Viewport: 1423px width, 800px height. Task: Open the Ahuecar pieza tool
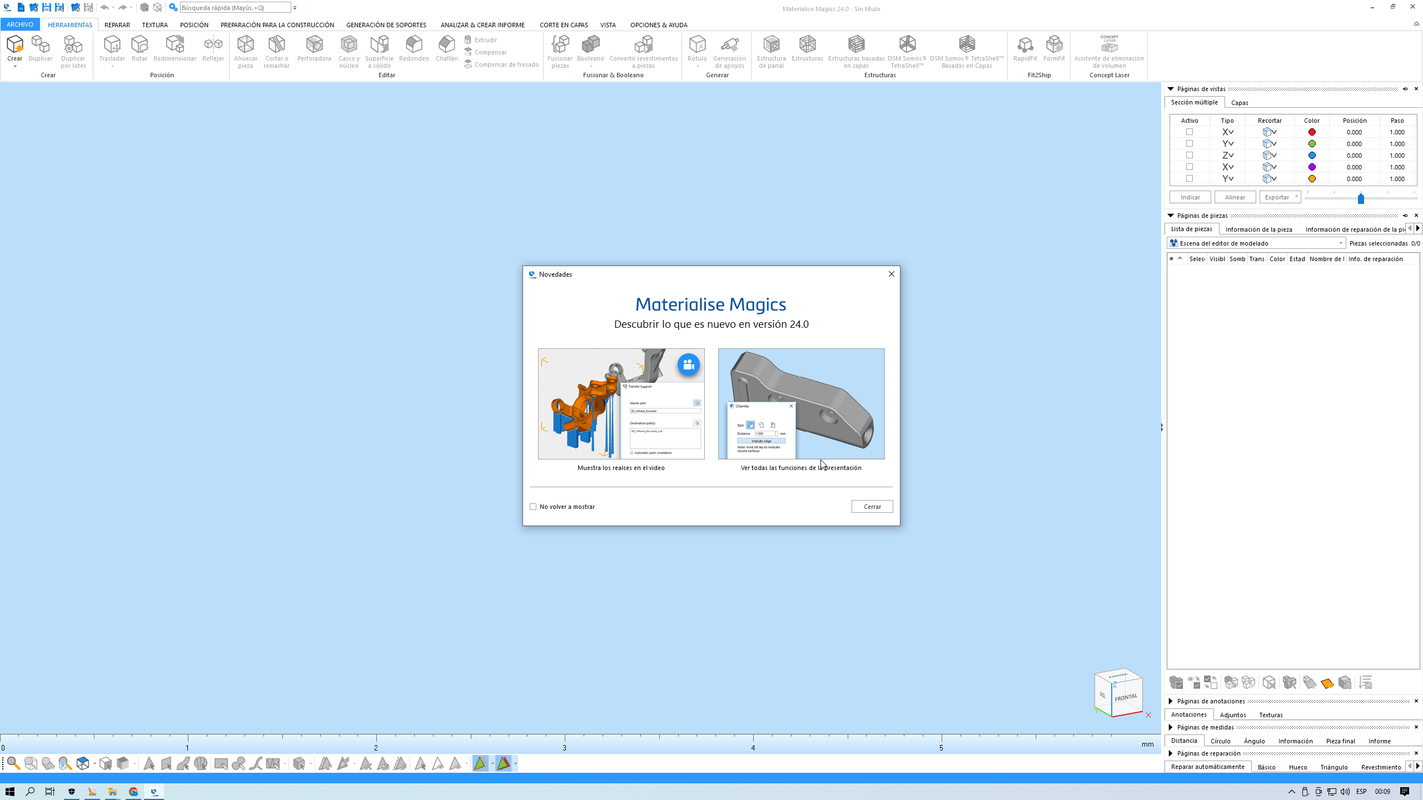(245, 44)
